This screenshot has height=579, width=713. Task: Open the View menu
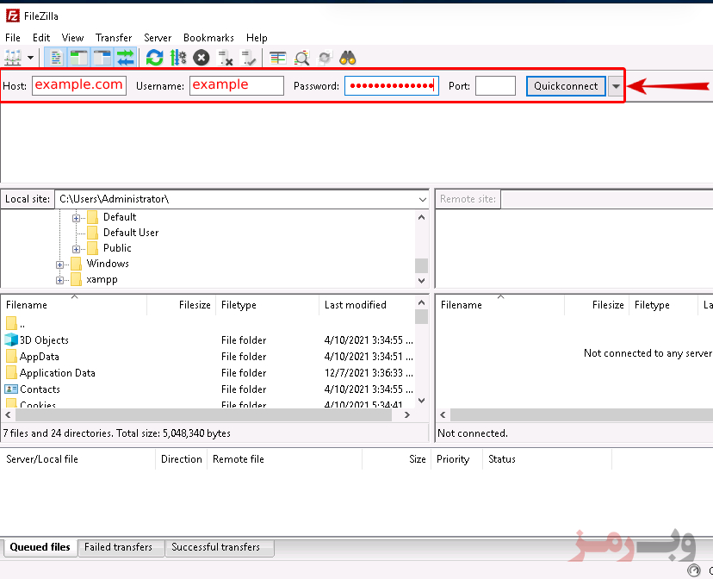pos(72,38)
